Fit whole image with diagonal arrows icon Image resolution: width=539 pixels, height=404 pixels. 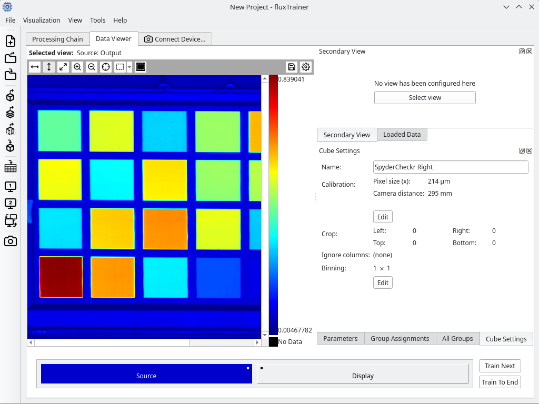click(x=63, y=67)
